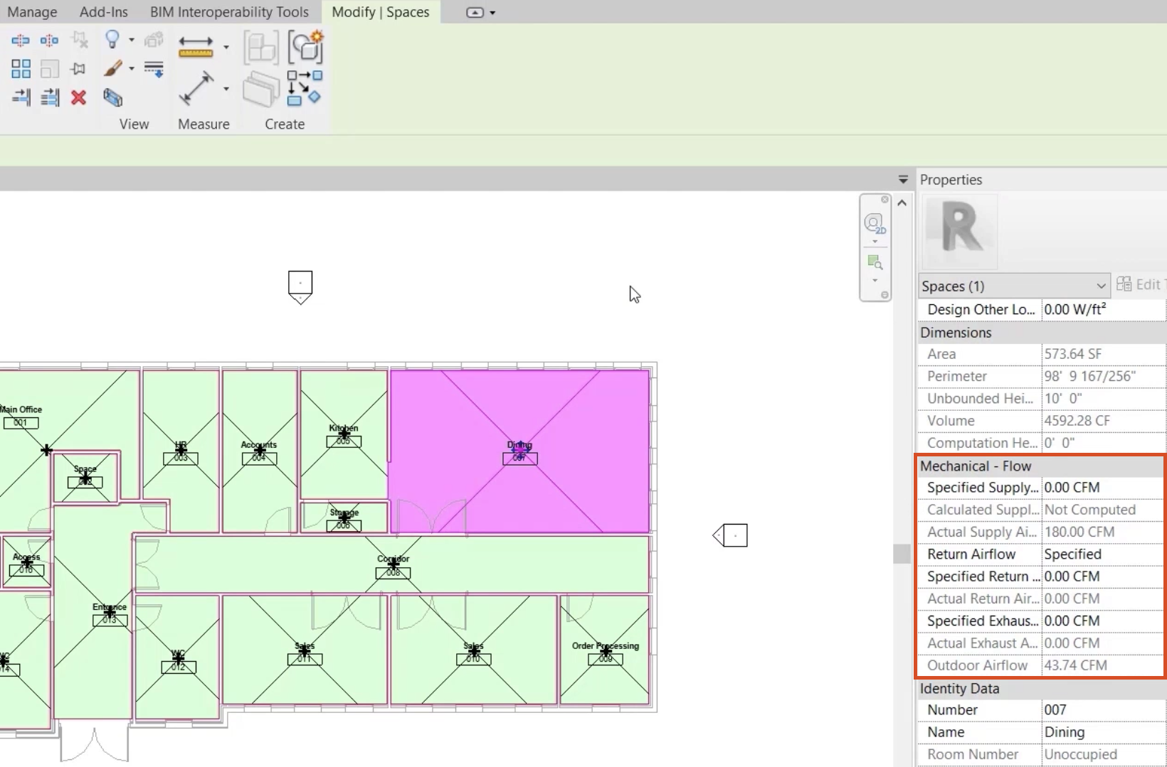Click the Pin element tool
1167x767 pixels.
click(78, 69)
